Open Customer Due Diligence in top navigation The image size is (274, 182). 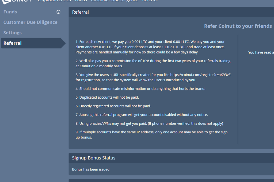[x=115, y=1]
